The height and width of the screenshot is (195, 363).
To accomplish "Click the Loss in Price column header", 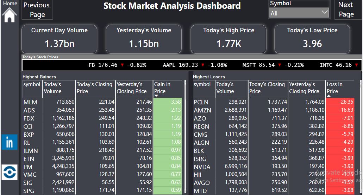I will [x=340, y=89].
